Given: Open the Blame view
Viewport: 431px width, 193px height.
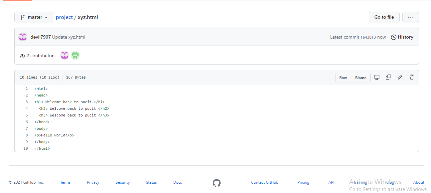Looking at the screenshot, I should 361,78.
